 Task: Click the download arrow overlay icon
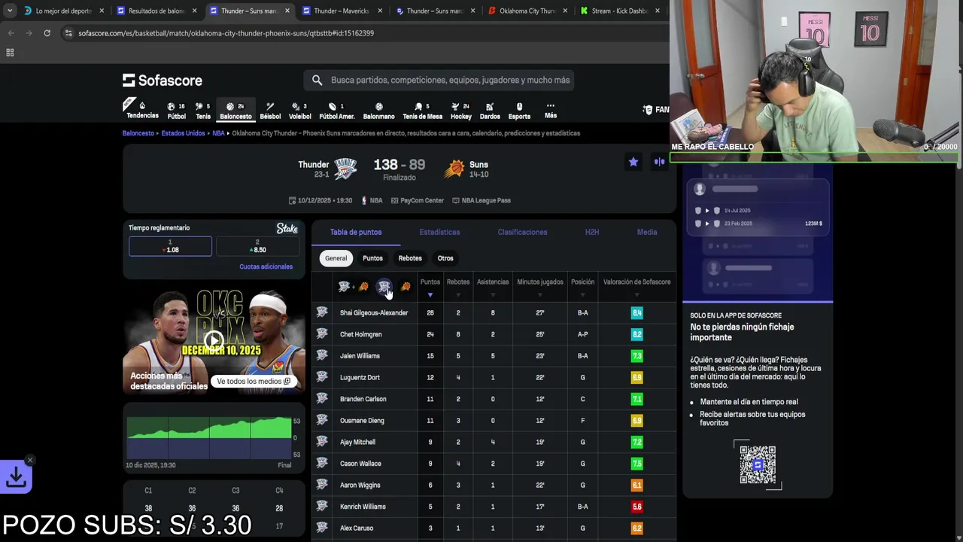pos(16,477)
